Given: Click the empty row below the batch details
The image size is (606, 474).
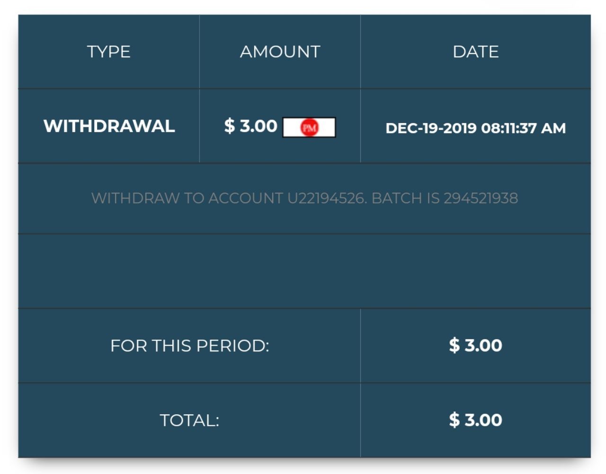Looking at the screenshot, I should (x=304, y=271).
